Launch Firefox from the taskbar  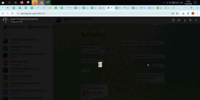point(22,3)
